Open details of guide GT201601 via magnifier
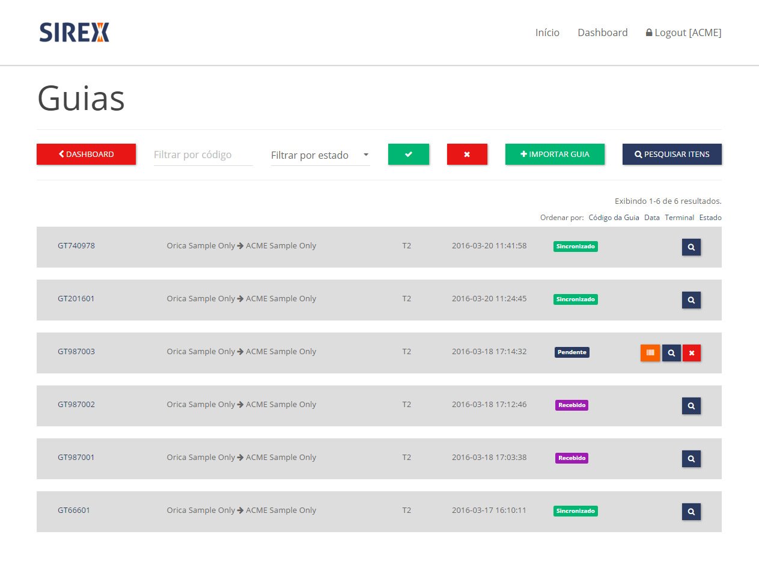The image size is (759, 561). pyautogui.click(x=691, y=300)
